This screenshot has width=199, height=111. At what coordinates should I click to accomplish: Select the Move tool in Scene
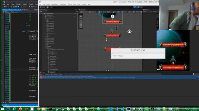pyautogui.click(x=81, y=18)
